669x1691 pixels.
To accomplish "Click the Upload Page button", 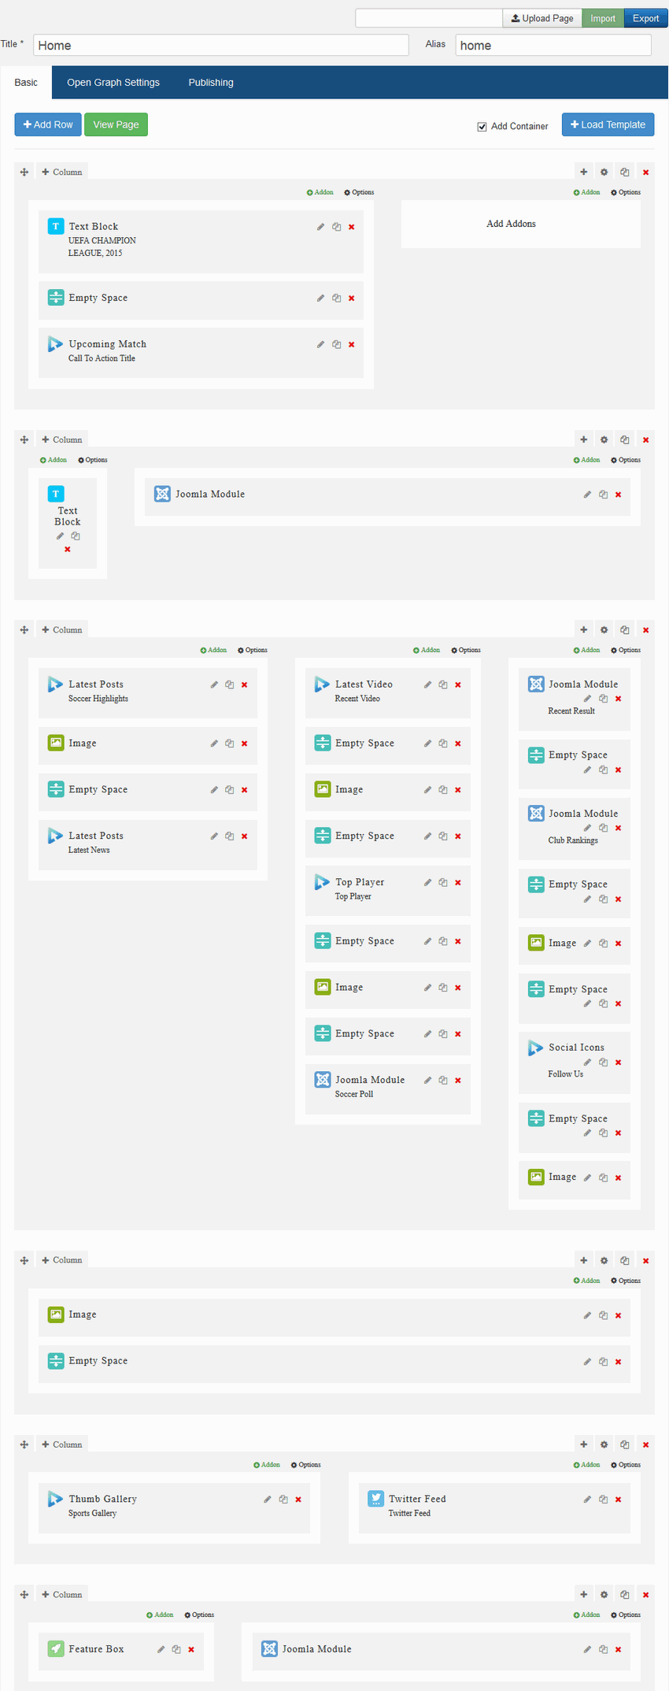I will [x=542, y=18].
